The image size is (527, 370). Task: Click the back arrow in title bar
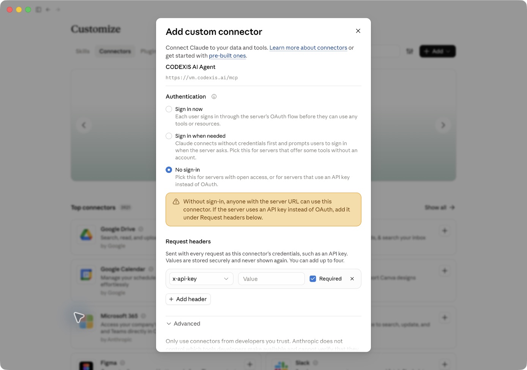click(x=48, y=9)
